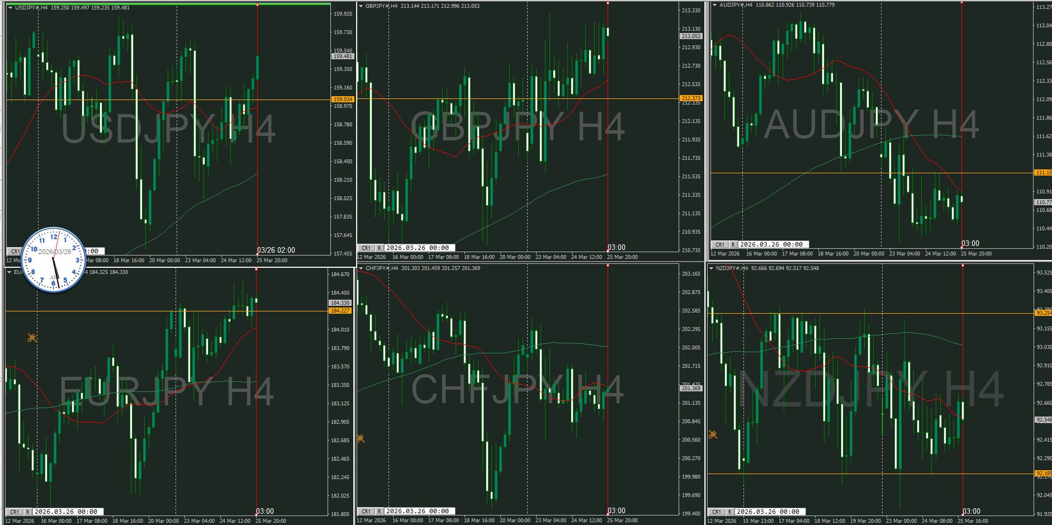Image resolution: width=1052 pixels, height=525 pixels.
Task: Click the pencil icon in the NZDJPY chart
Action: pyautogui.click(x=713, y=434)
